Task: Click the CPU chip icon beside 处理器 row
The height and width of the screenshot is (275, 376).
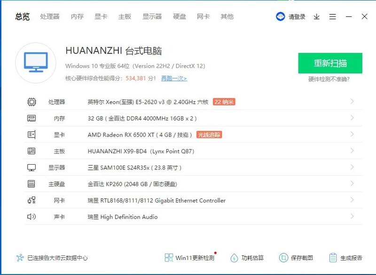Action: 31,101
